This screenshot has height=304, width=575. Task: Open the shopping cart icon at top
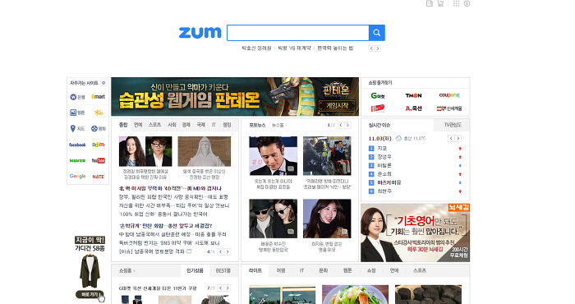tap(440, 3)
